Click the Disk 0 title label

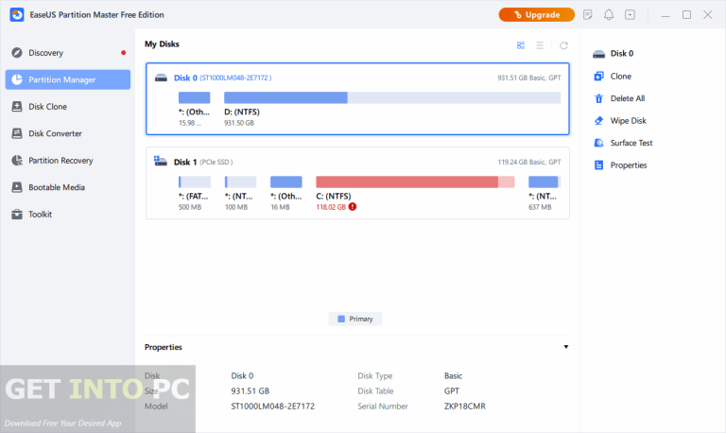point(185,78)
